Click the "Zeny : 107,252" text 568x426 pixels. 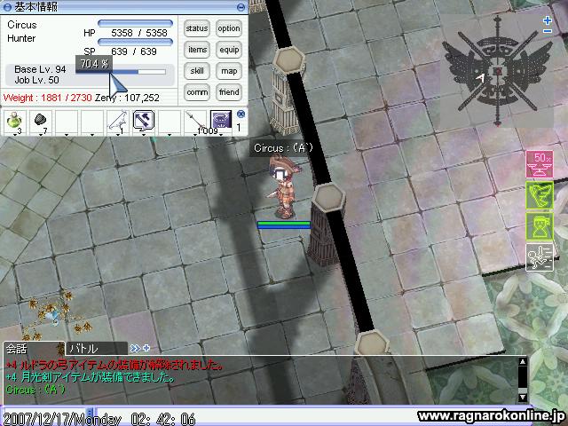pos(127,98)
